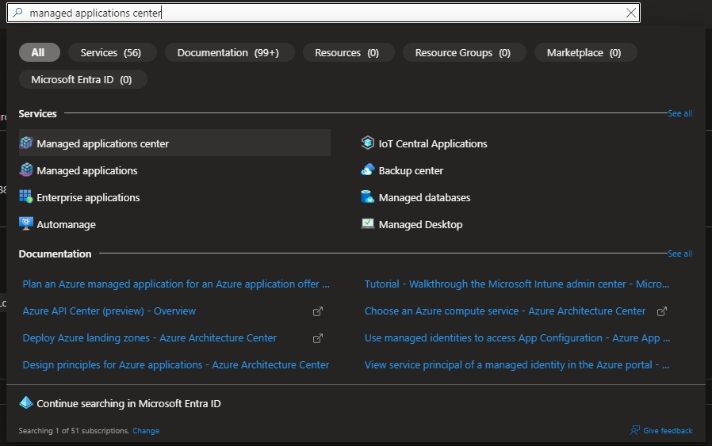The width and height of the screenshot is (712, 446).
Task: Click the Managed applications center service icon
Action: (26, 143)
